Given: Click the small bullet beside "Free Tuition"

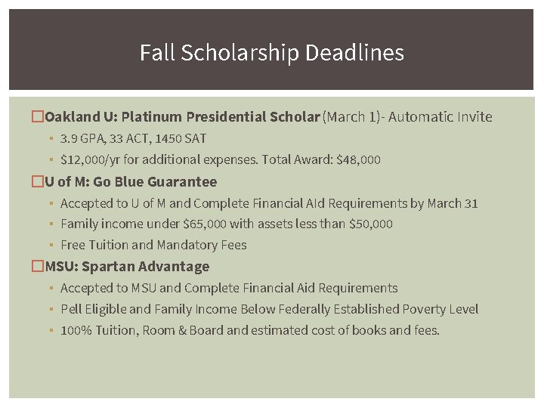Looking at the screenshot, I should pos(49,246).
